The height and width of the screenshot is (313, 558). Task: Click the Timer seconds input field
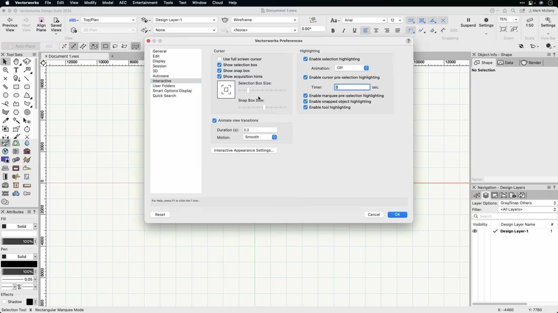coord(352,87)
